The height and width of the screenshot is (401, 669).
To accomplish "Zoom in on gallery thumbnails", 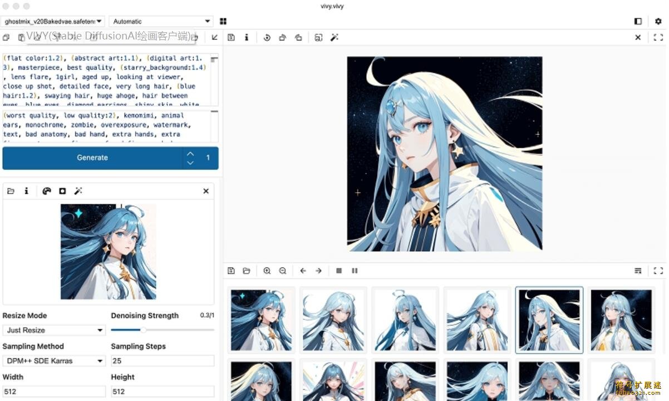I will tap(267, 270).
